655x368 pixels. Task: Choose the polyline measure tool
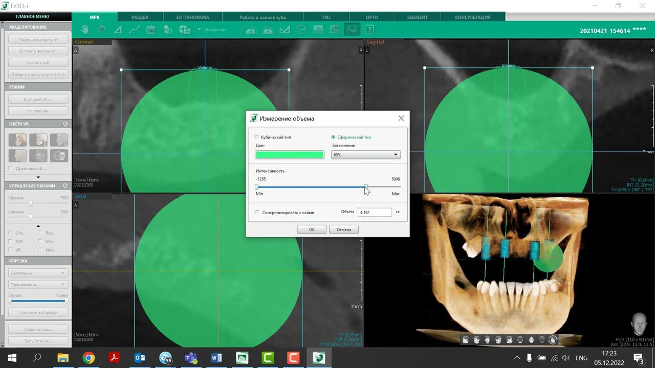(134, 30)
